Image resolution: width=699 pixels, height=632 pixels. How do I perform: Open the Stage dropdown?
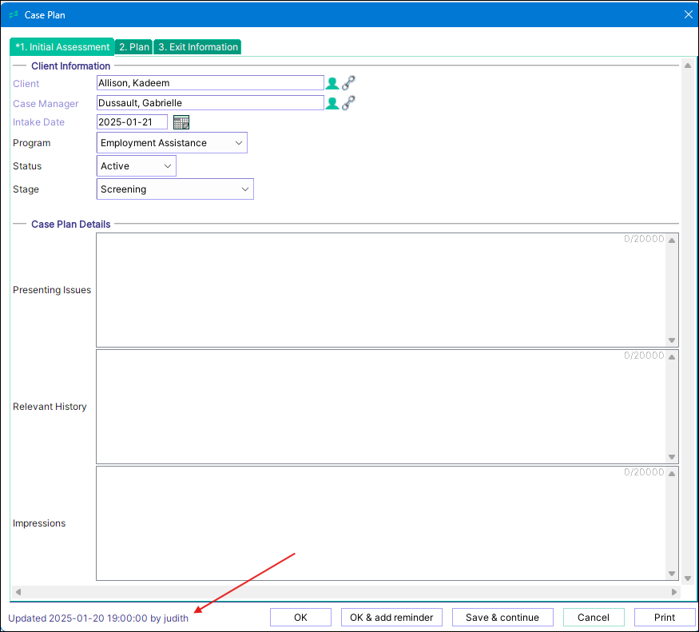point(175,189)
